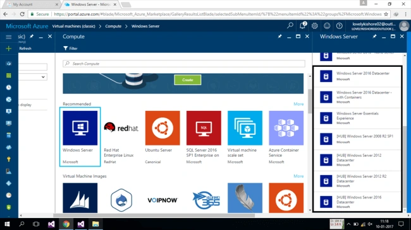Click the Search Compute input field
Image resolution: width=411 pixels, height=230 pixels.
click(x=184, y=64)
